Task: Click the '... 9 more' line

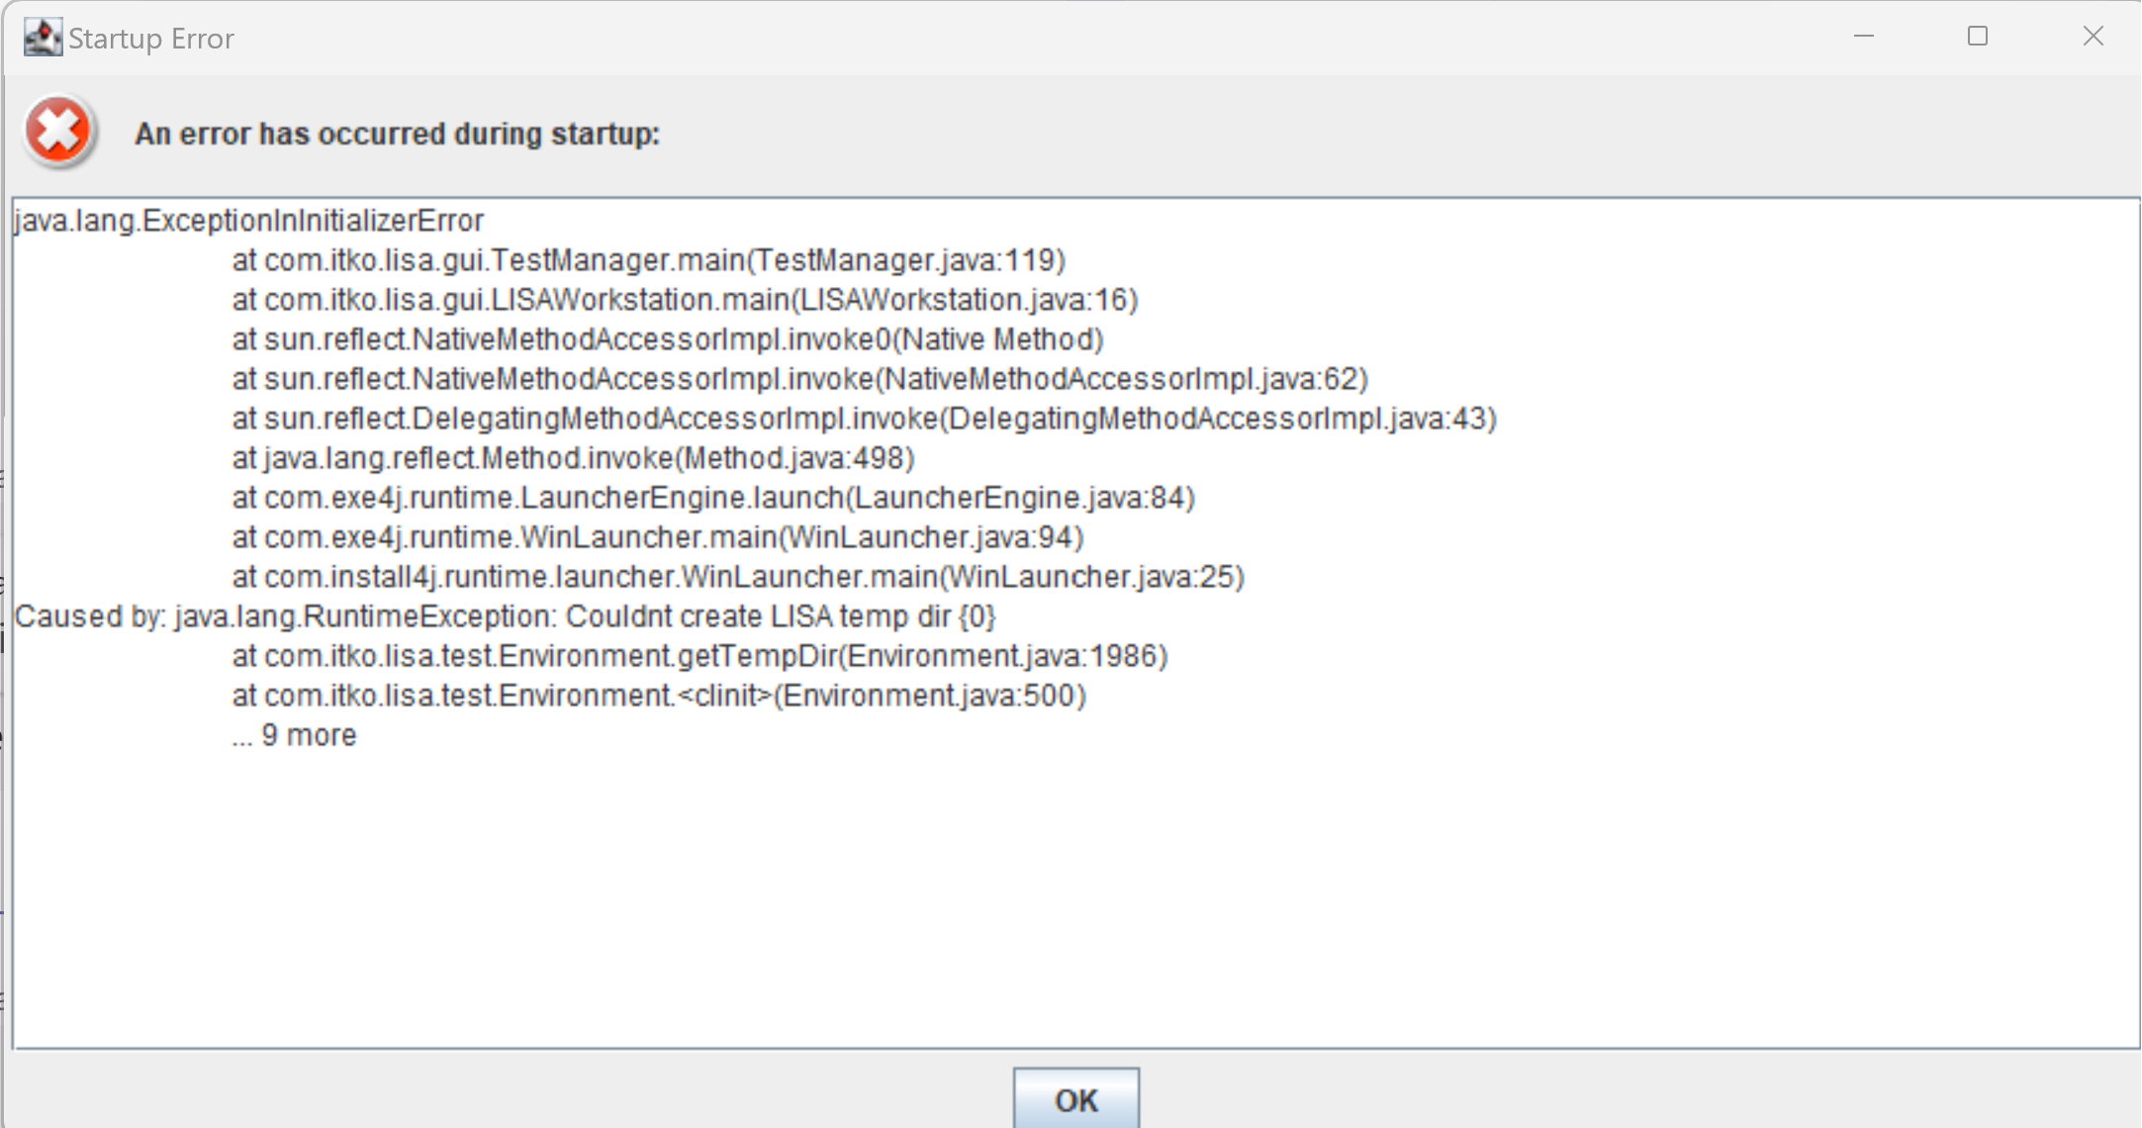Action: [294, 735]
